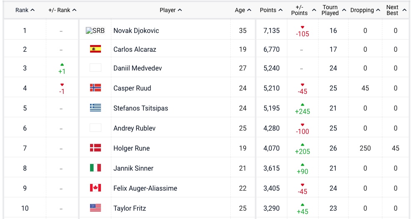Click Daniil Medvedev's name
The image size is (412, 219).
pyautogui.click(x=138, y=68)
